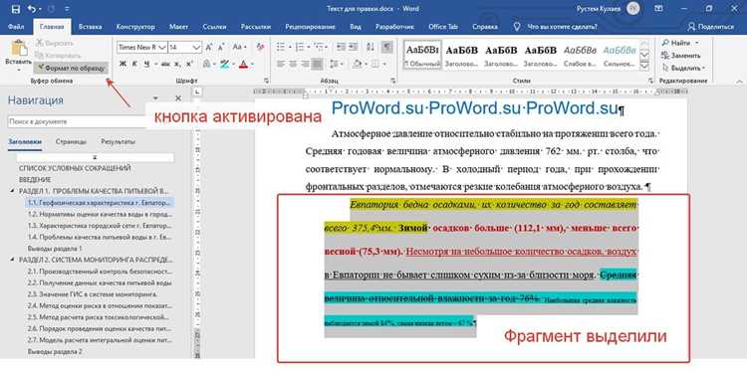Open Выделить select dropdown
This screenshot has width=747, height=374.
click(x=683, y=68)
